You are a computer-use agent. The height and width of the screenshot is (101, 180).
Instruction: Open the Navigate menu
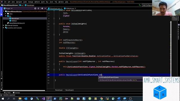[19, 2]
